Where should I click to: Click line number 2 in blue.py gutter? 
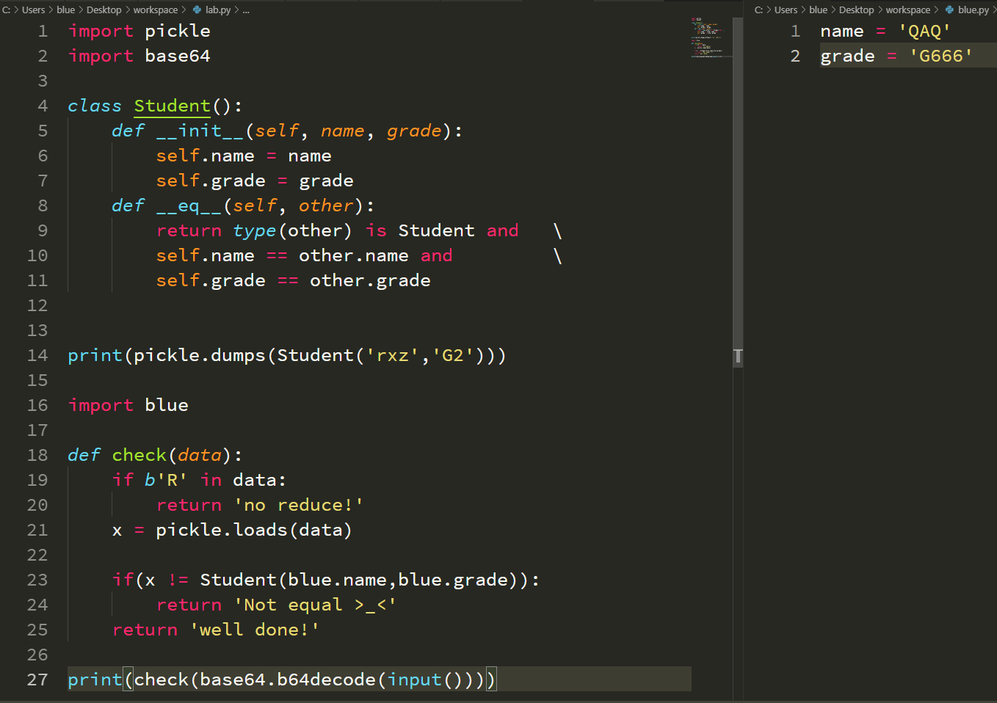point(795,56)
